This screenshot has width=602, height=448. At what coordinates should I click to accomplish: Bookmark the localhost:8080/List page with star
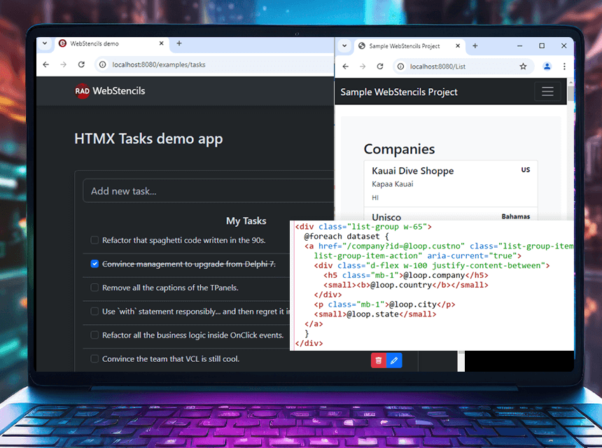(523, 66)
